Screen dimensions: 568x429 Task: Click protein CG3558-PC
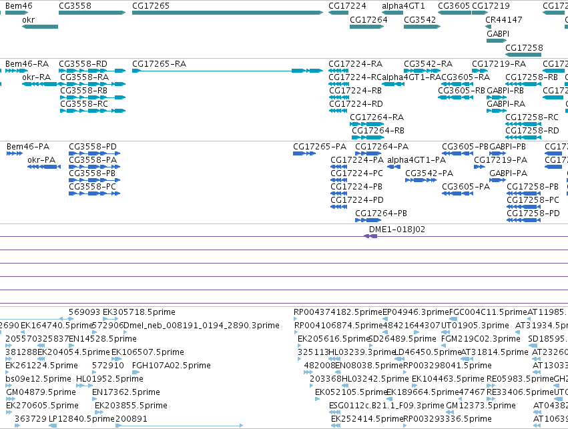coord(95,193)
